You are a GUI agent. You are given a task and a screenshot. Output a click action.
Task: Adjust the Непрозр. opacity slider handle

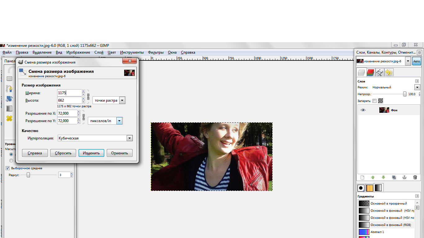click(x=405, y=94)
